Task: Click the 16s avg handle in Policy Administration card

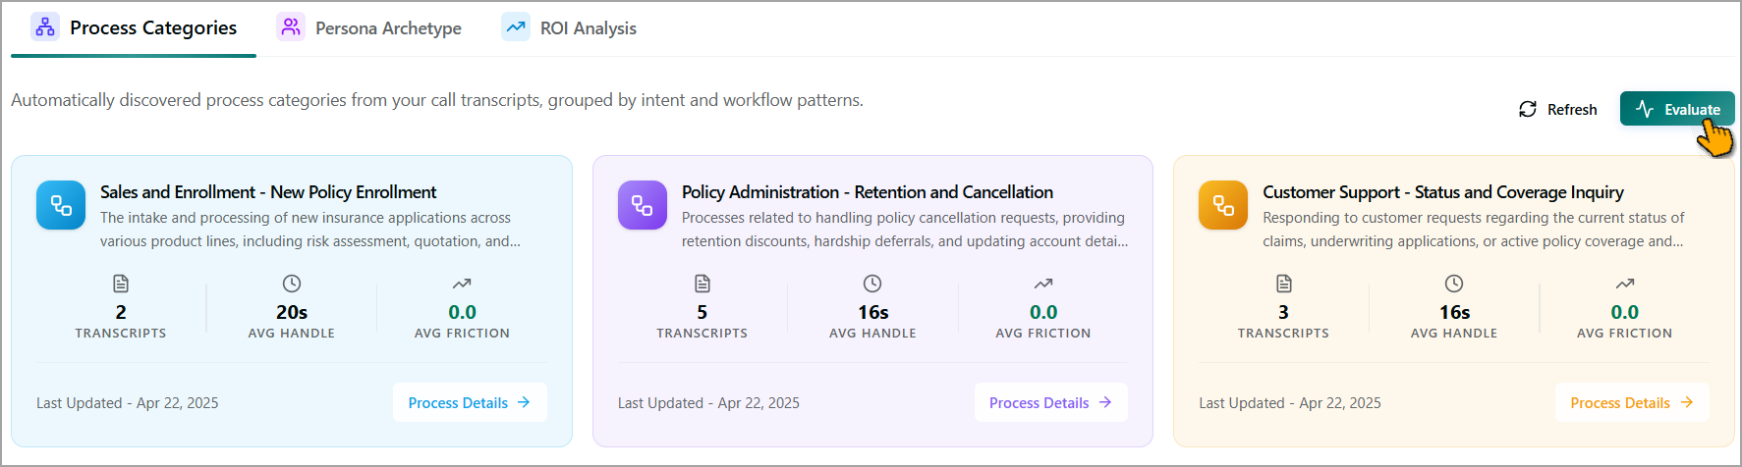Action: (873, 312)
